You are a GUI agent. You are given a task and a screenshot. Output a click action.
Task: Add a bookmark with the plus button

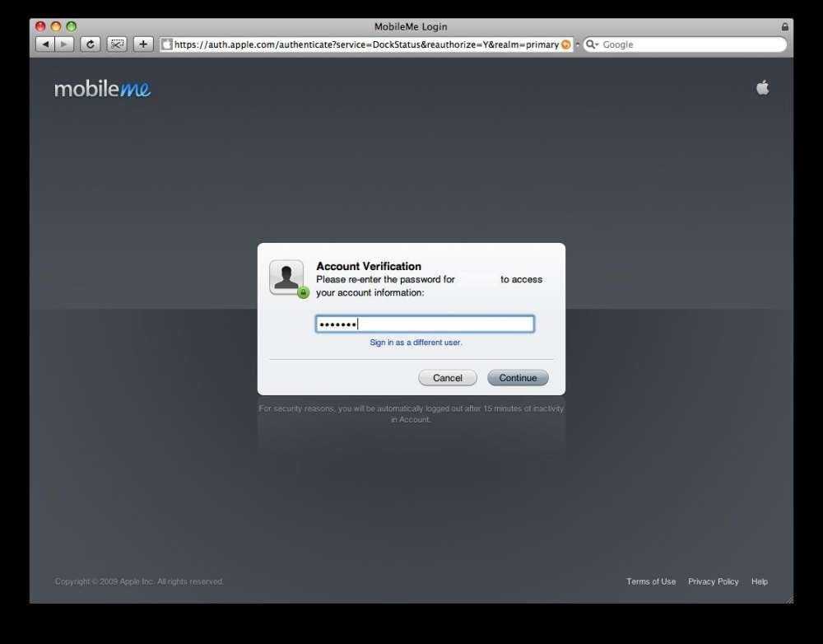(x=143, y=44)
